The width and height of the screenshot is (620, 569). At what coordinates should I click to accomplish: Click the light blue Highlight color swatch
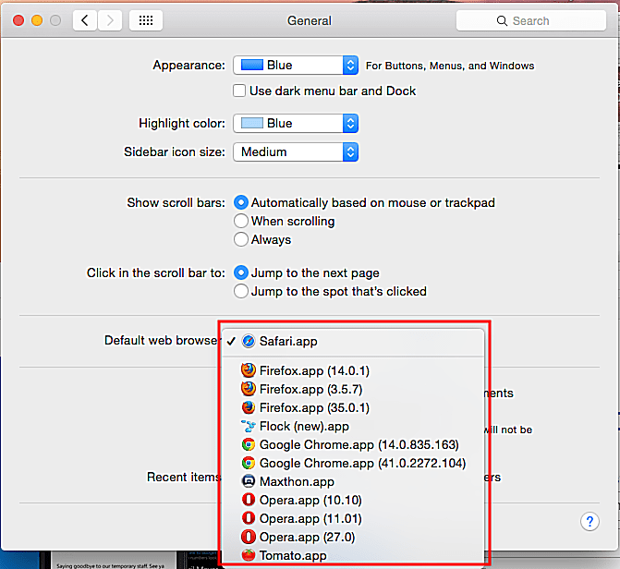coord(252,123)
